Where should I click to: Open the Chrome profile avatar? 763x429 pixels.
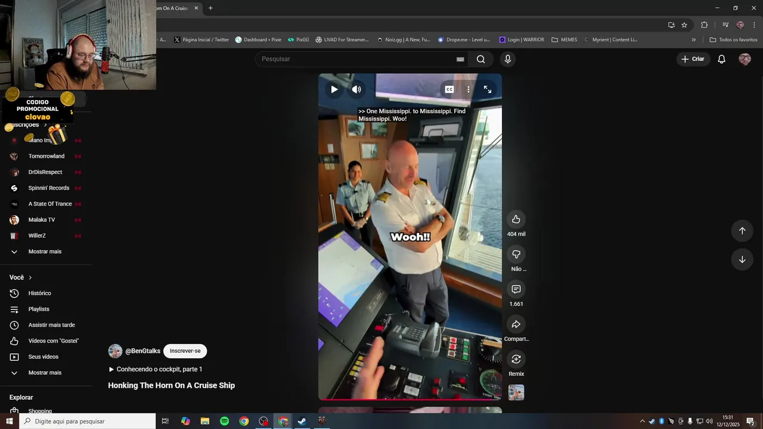pos(740,25)
